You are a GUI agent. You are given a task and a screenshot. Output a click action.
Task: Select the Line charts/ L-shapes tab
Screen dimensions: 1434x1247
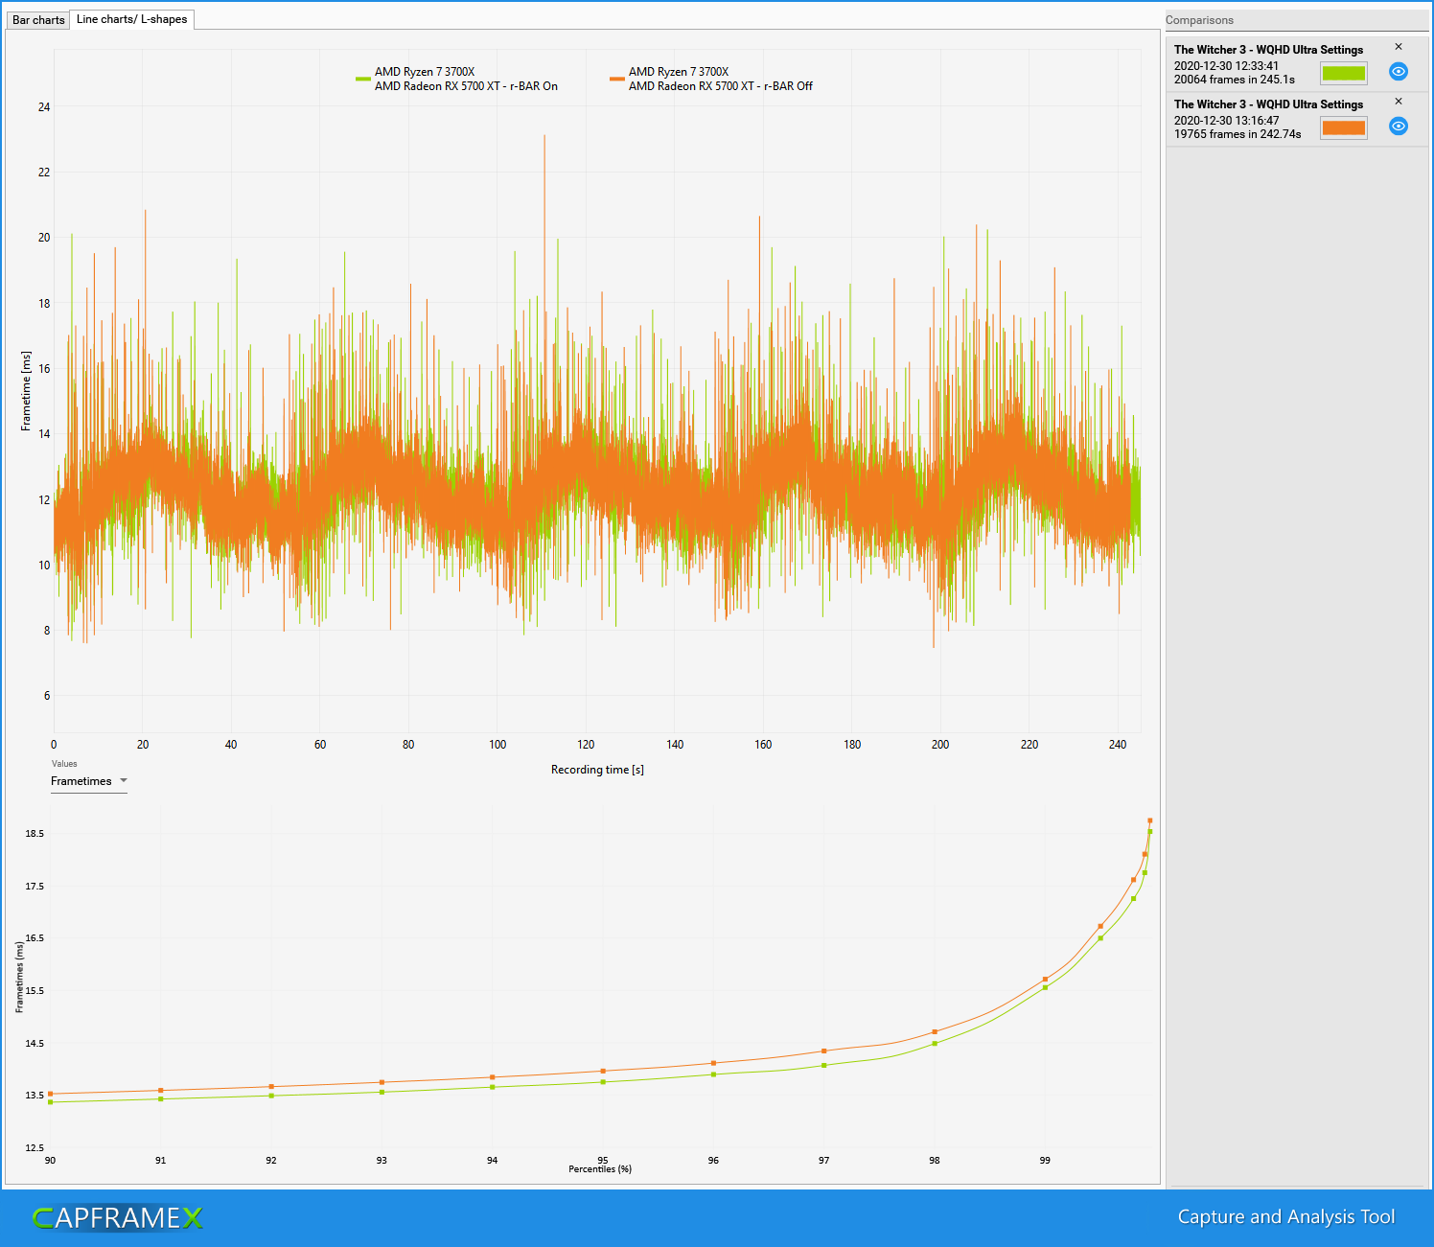tap(131, 18)
